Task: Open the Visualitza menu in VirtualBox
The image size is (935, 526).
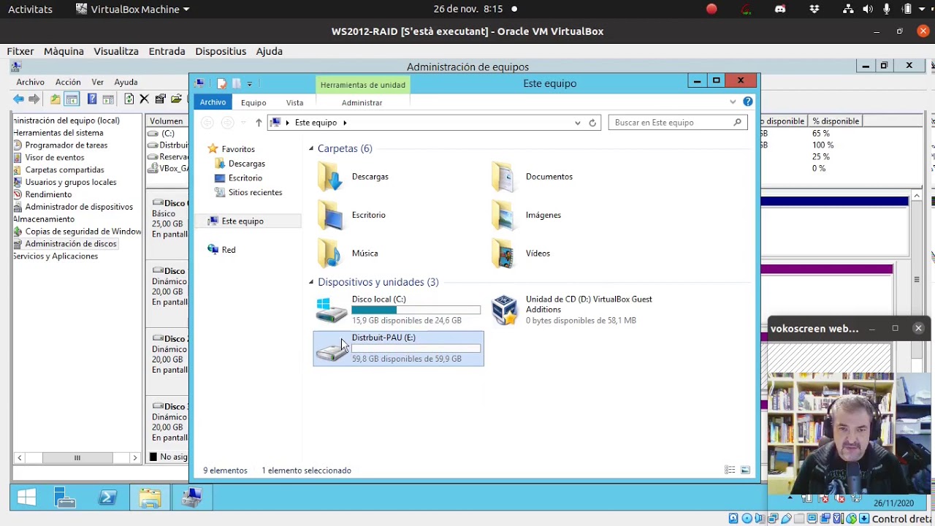Action: click(116, 51)
